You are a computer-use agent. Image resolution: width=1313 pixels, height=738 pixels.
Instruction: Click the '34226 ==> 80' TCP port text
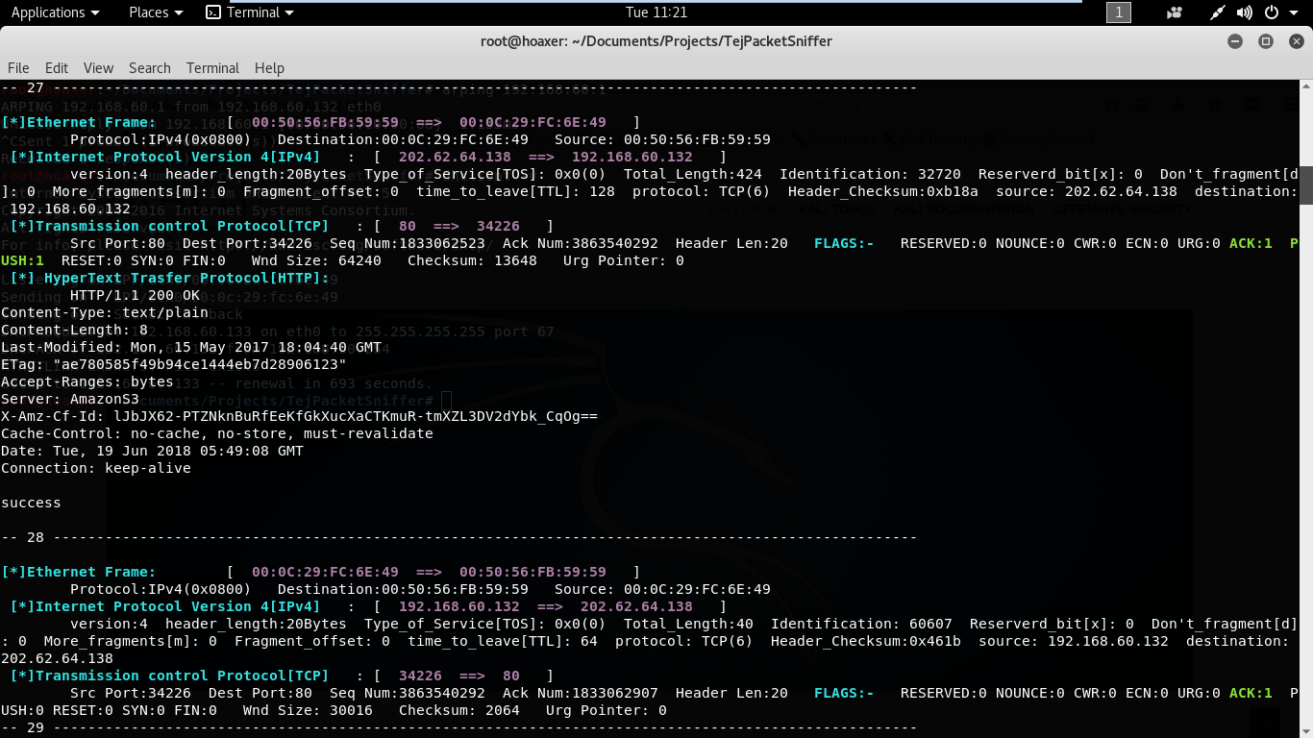click(459, 676)
